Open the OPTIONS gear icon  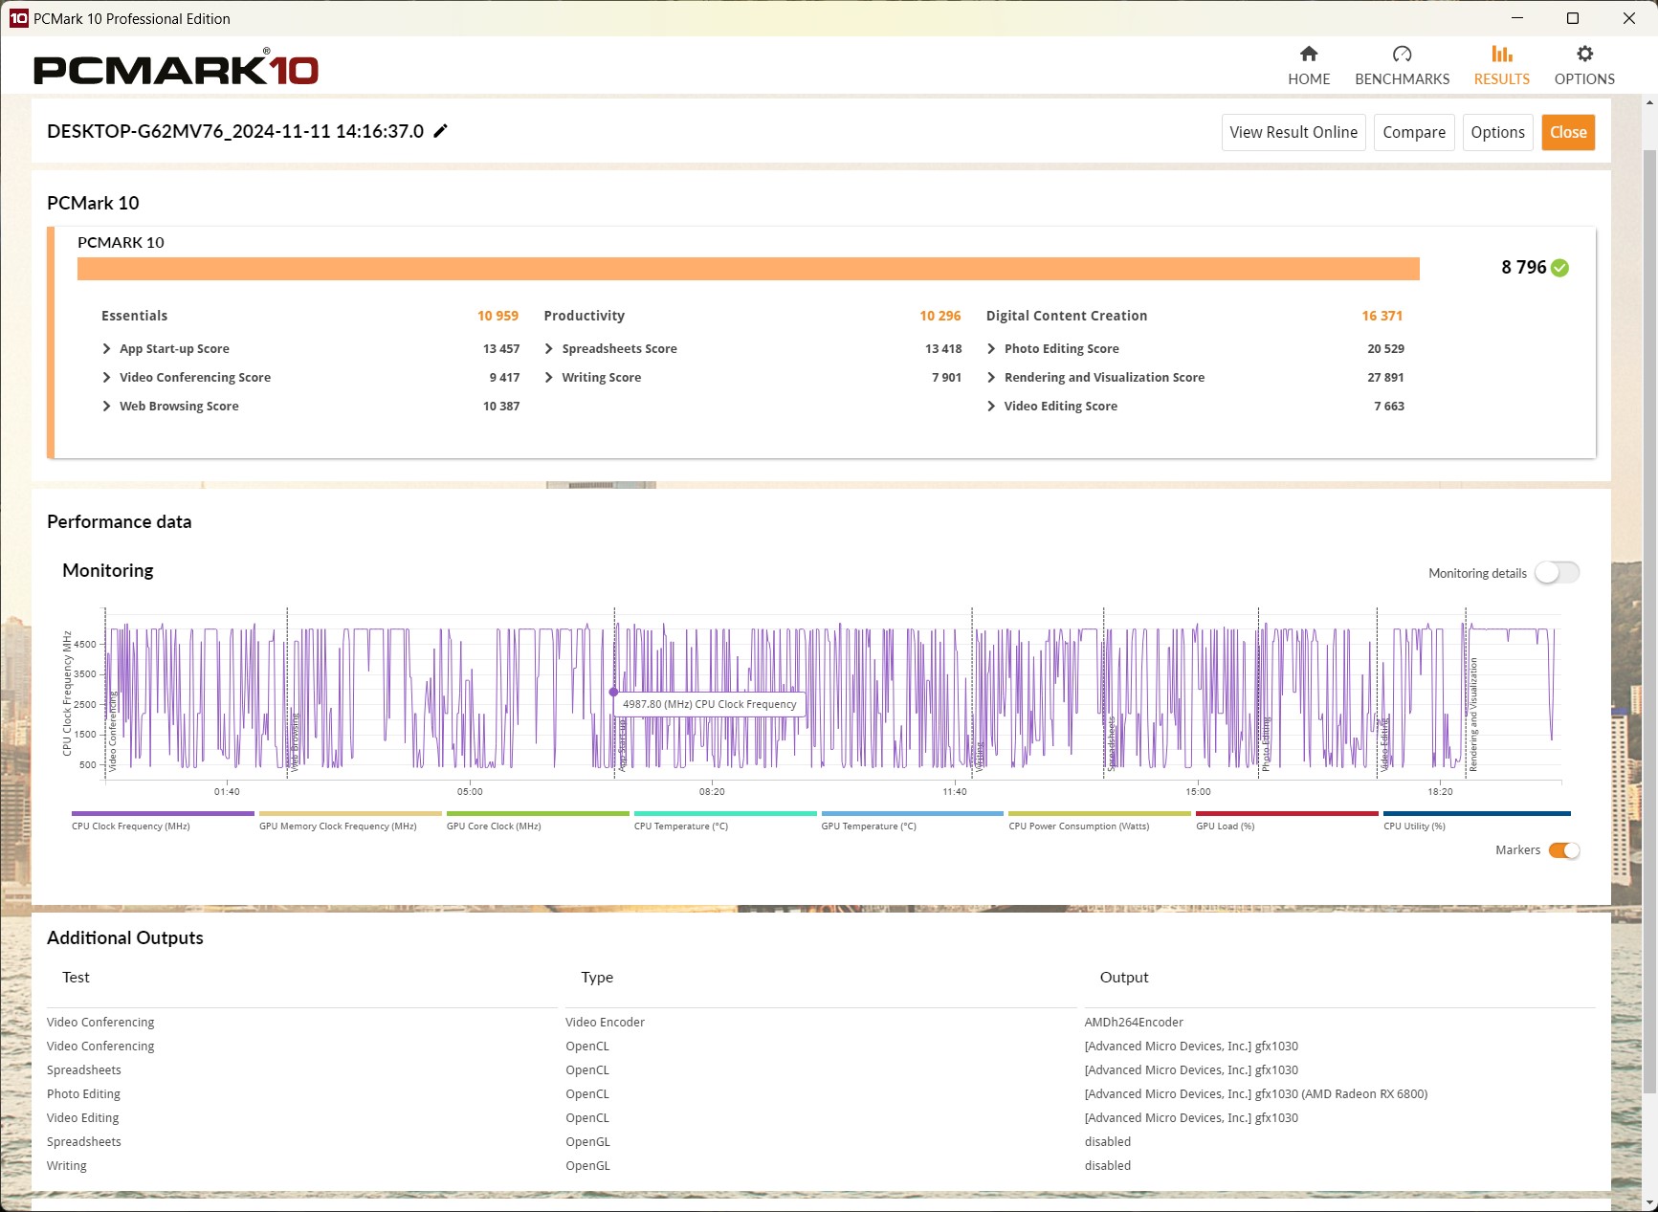tap(1584, 54)
